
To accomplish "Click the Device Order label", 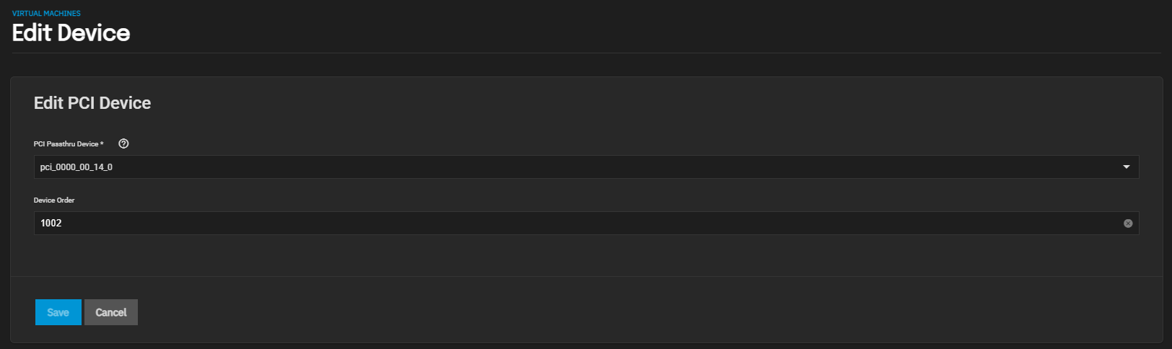I will point(54,200).
